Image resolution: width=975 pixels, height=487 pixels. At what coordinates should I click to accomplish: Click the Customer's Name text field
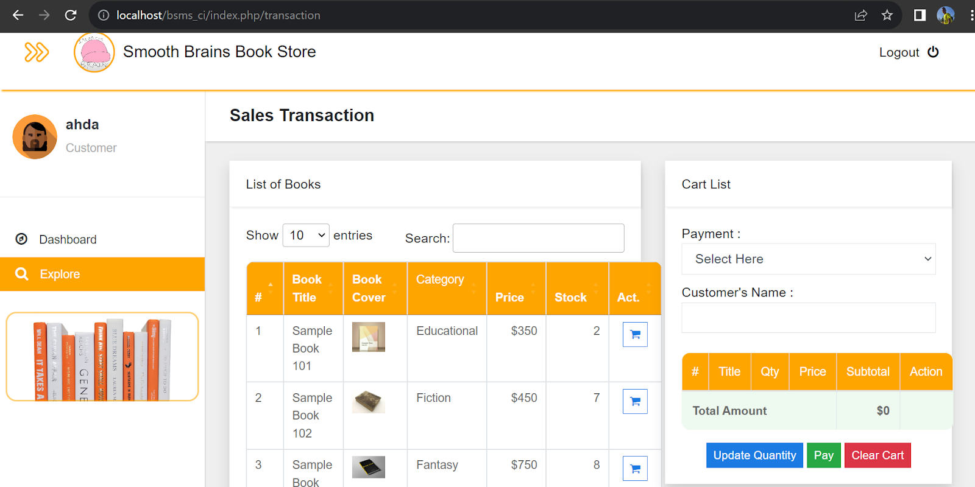click(808, 318)
